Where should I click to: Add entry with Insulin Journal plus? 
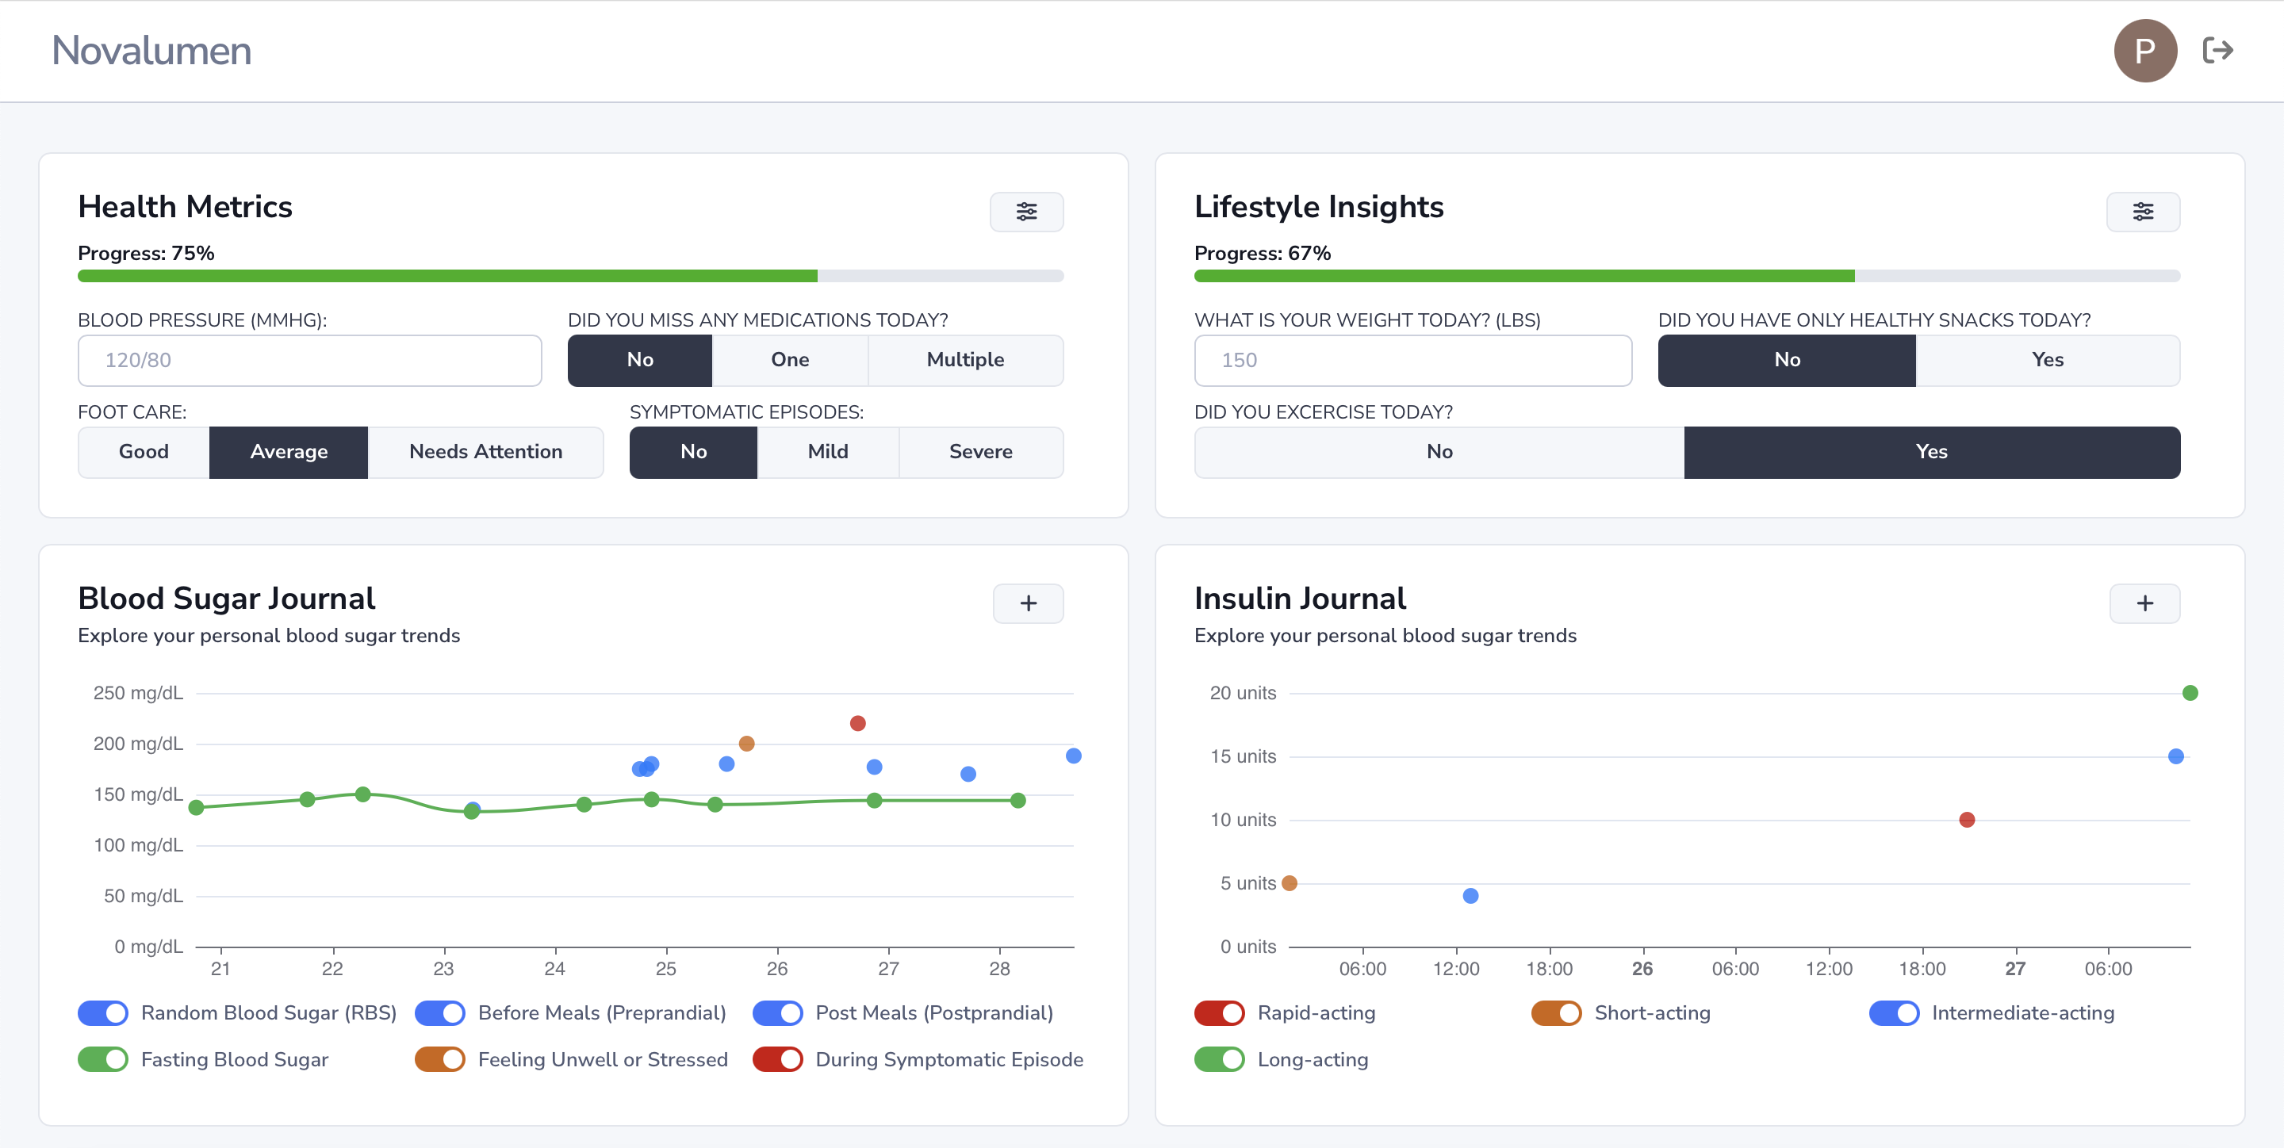tap(2144, 603)
